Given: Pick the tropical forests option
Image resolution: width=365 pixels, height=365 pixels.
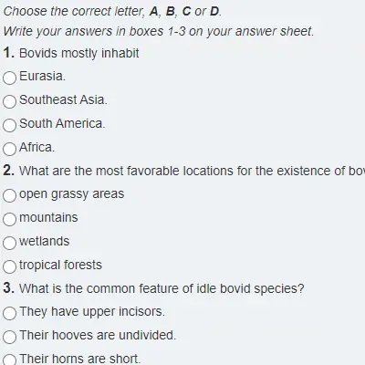Looking at the screenshot, I should click(x=9, y=266).
